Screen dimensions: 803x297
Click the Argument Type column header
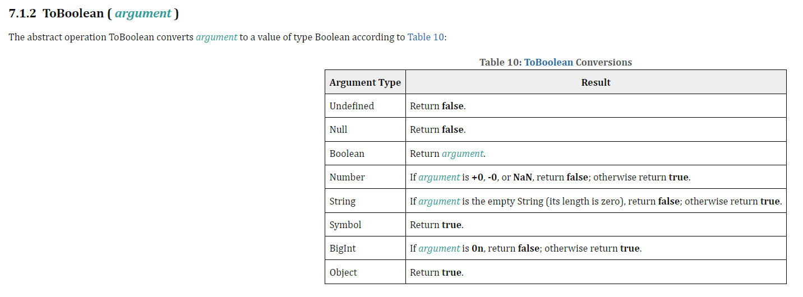tap(365, 82)
